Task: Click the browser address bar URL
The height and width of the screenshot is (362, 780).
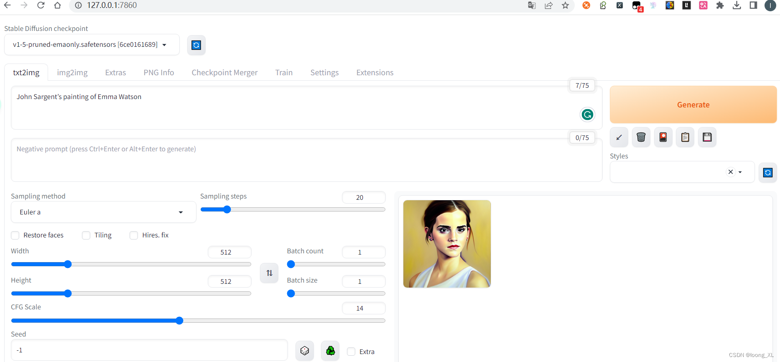Action: [112, 5]
